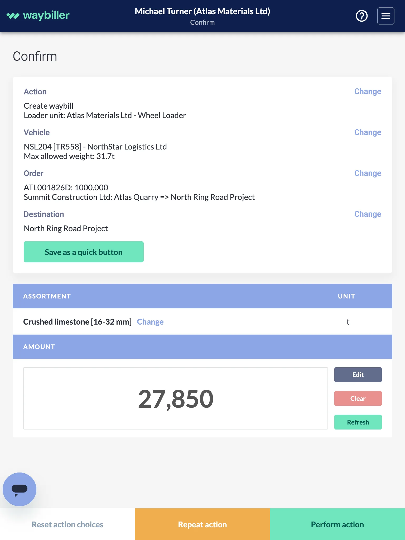Clear the amount value
405x540 pixels.
click(x=358, y=398)
